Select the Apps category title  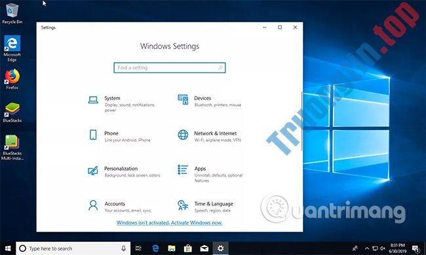[200, 169]
